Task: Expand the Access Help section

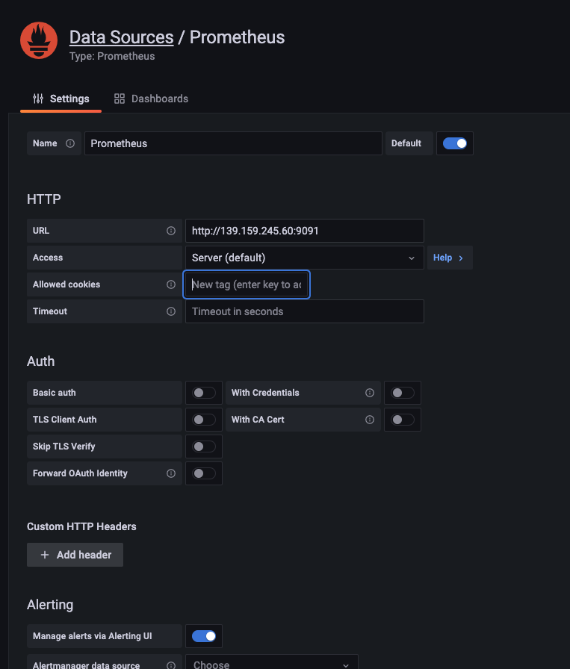Action: 448,258
